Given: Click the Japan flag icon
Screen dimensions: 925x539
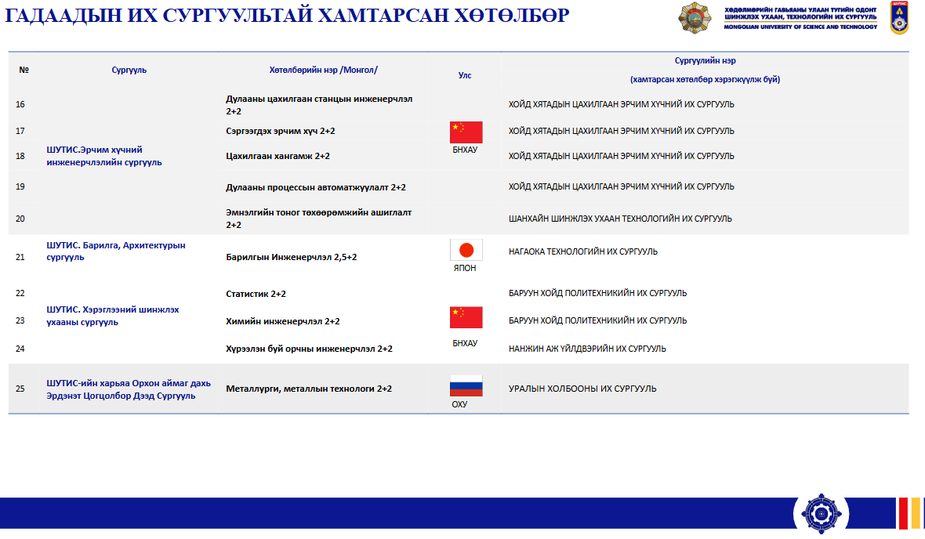Looking at the screenshot, I should [466, 250].
